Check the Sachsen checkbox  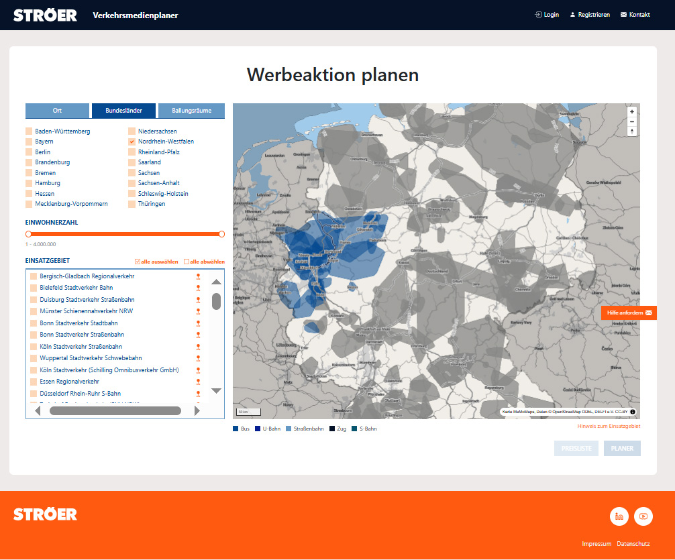132,172
